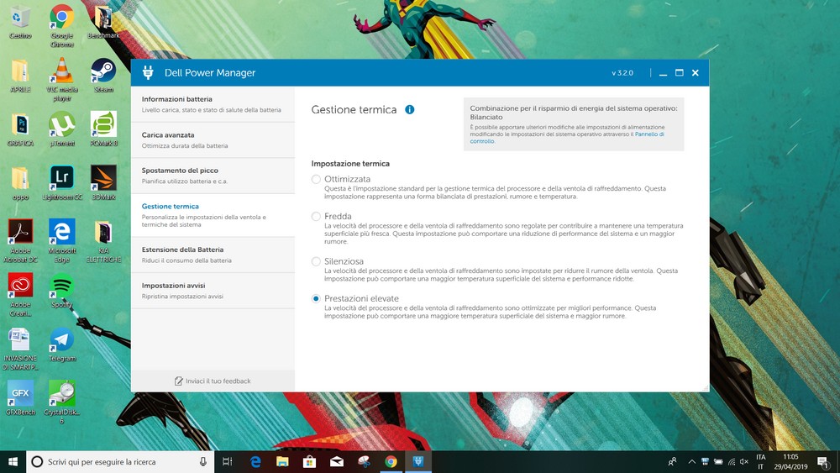Click the Dell Power Manager plug logo
The height and width of the screenshot is (473, 840).
click(148, 72)
